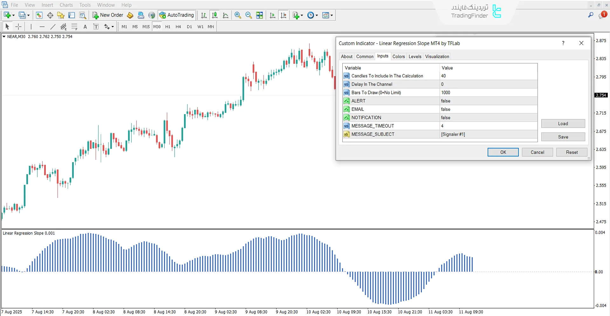Switch to the Colors tab

pos(399,56)
